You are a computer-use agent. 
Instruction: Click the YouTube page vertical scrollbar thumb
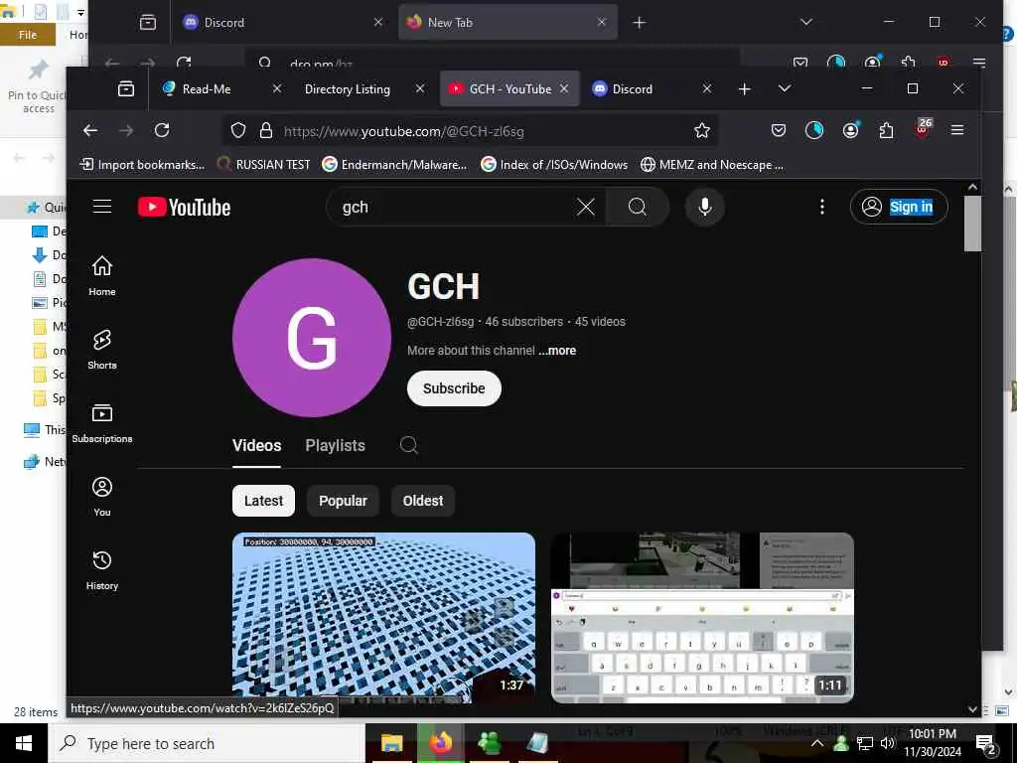tap(971, 224)
